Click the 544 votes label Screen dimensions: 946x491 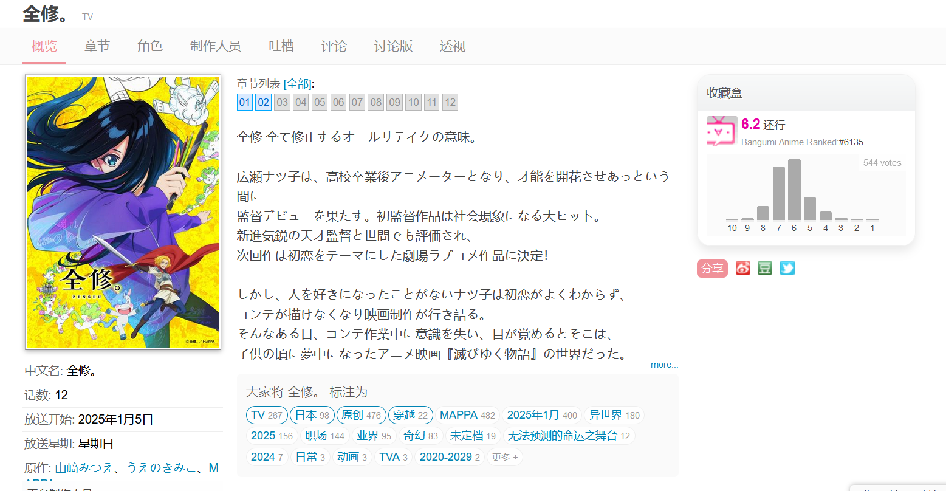pos(882,163)
